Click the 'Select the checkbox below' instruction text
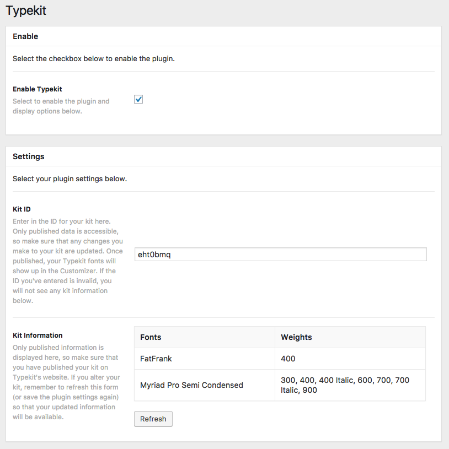 pos(94,58)
